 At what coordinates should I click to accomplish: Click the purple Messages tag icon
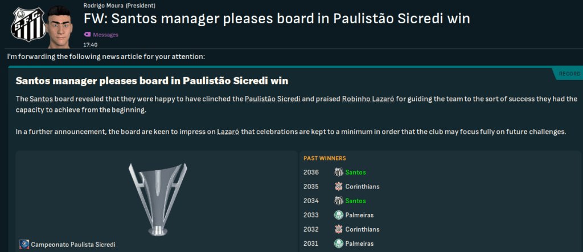tap(87, 35)
